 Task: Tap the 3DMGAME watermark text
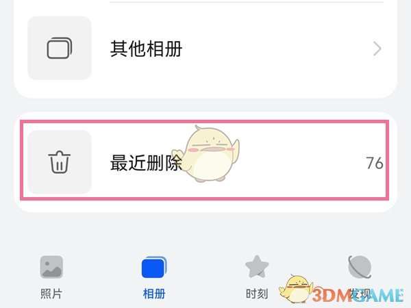(x=358, y=295)
